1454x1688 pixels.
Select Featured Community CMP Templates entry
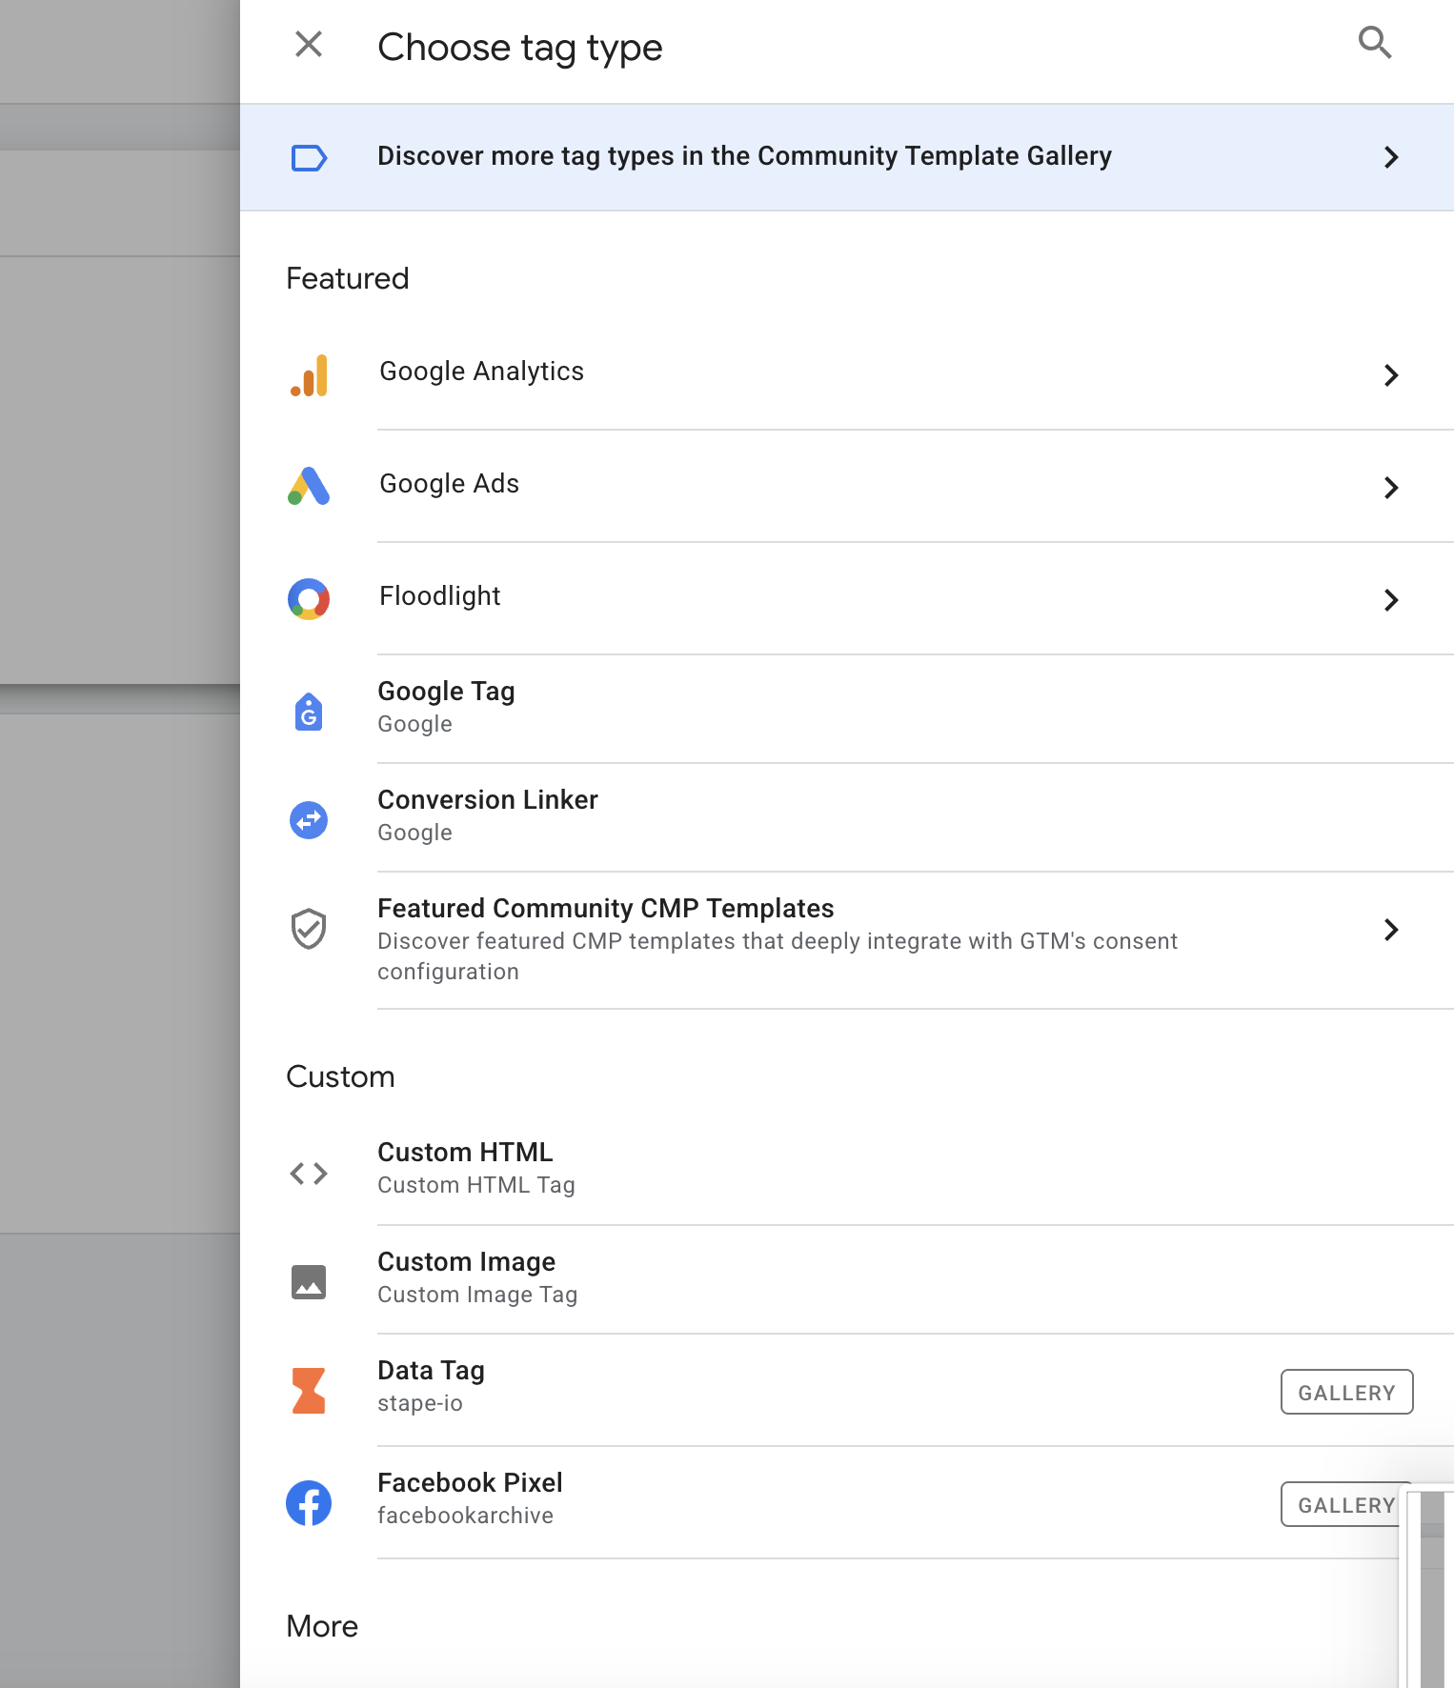coord(606,909)
